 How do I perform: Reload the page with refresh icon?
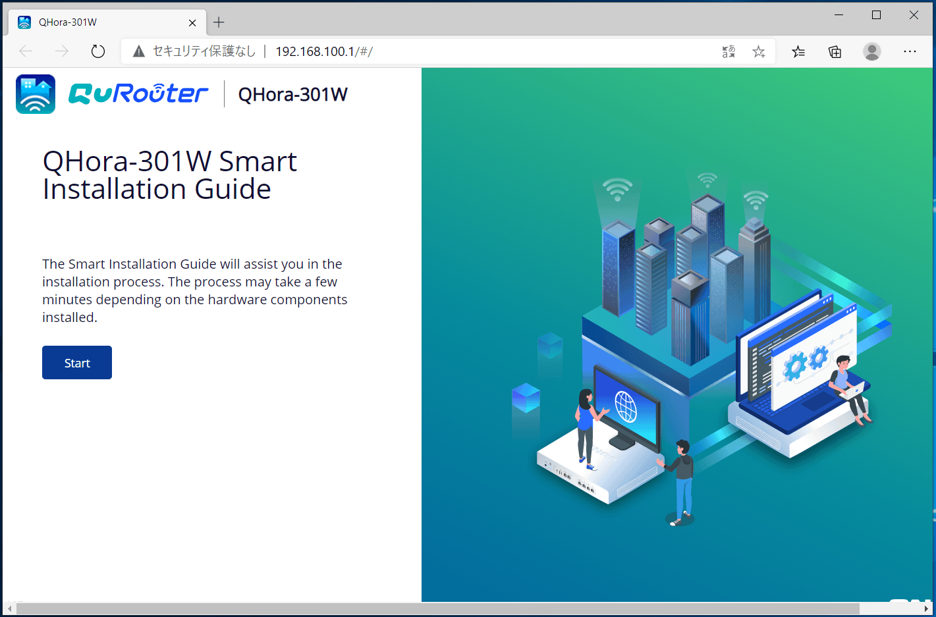pos(98,51)
